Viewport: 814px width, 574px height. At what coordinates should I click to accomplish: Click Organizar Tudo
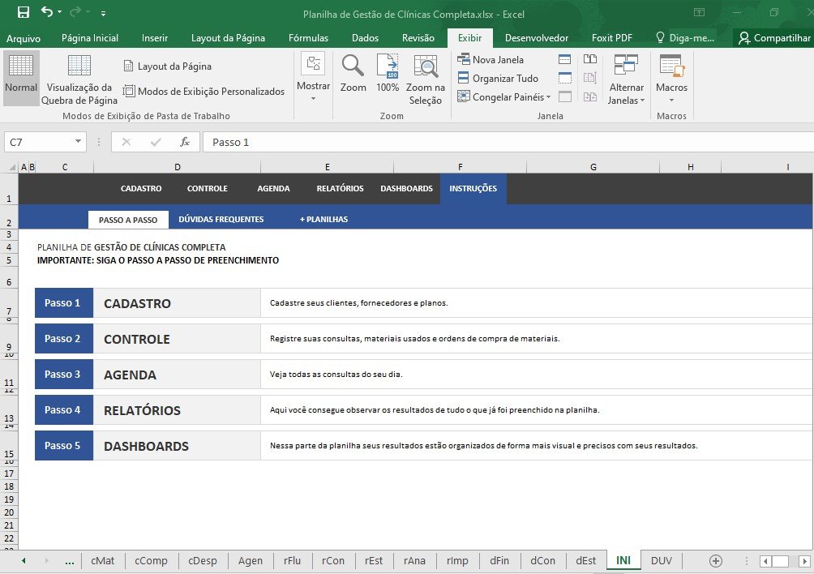point(498,78)
